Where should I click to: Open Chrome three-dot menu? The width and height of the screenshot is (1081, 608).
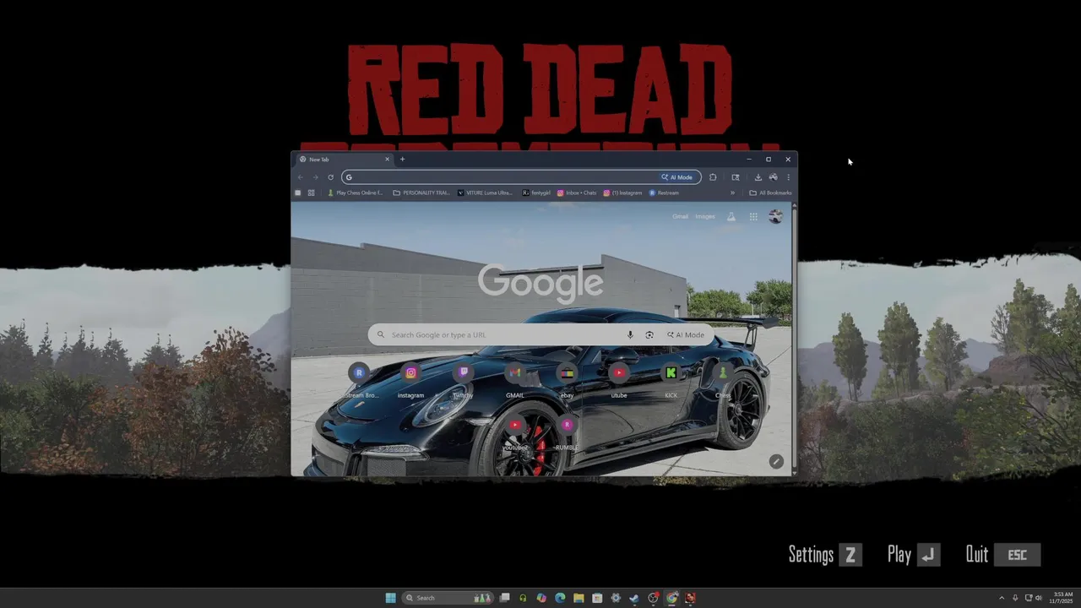[788, 177]
